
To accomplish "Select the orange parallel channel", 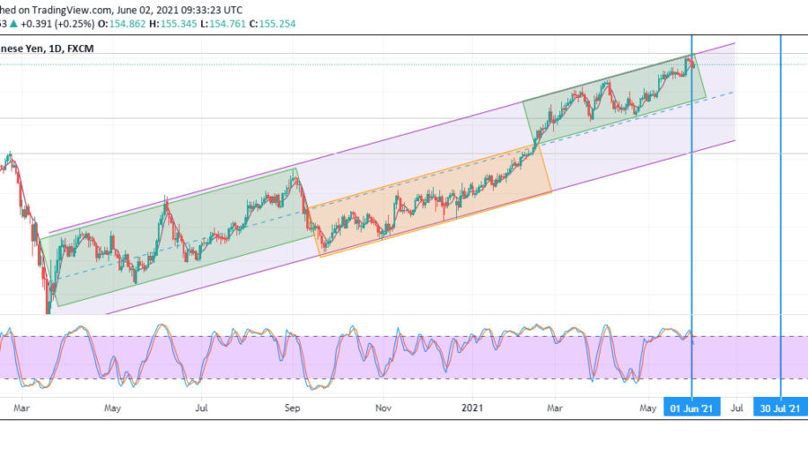I will click(x=430, y=201).
